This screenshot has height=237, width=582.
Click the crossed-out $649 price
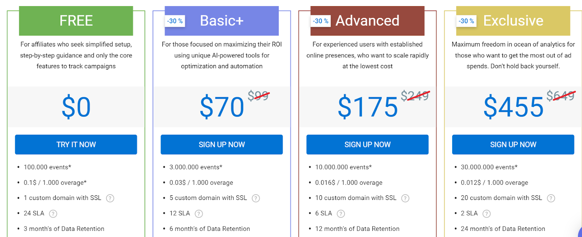tap(561, 96)
